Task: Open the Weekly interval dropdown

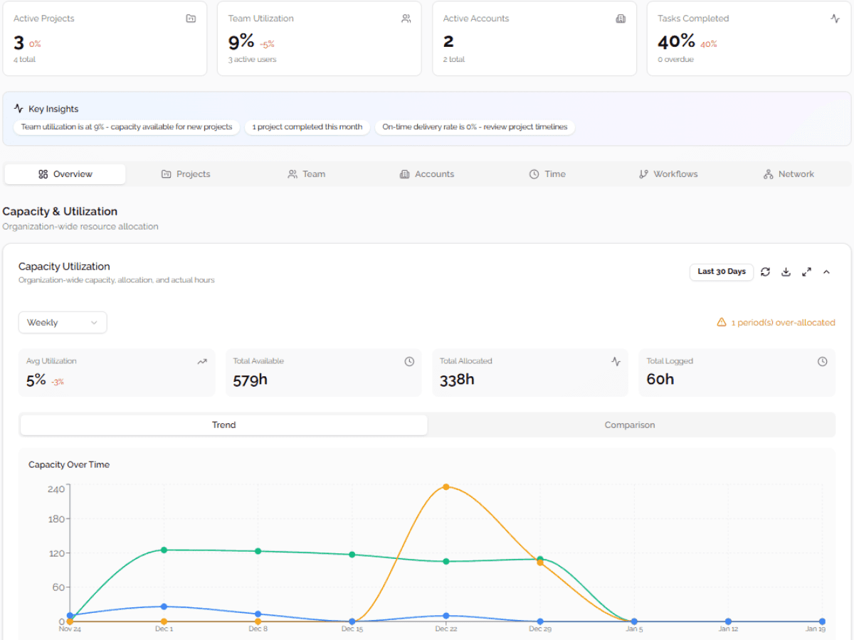Action: pyautogui.click(x=63, y=322)
